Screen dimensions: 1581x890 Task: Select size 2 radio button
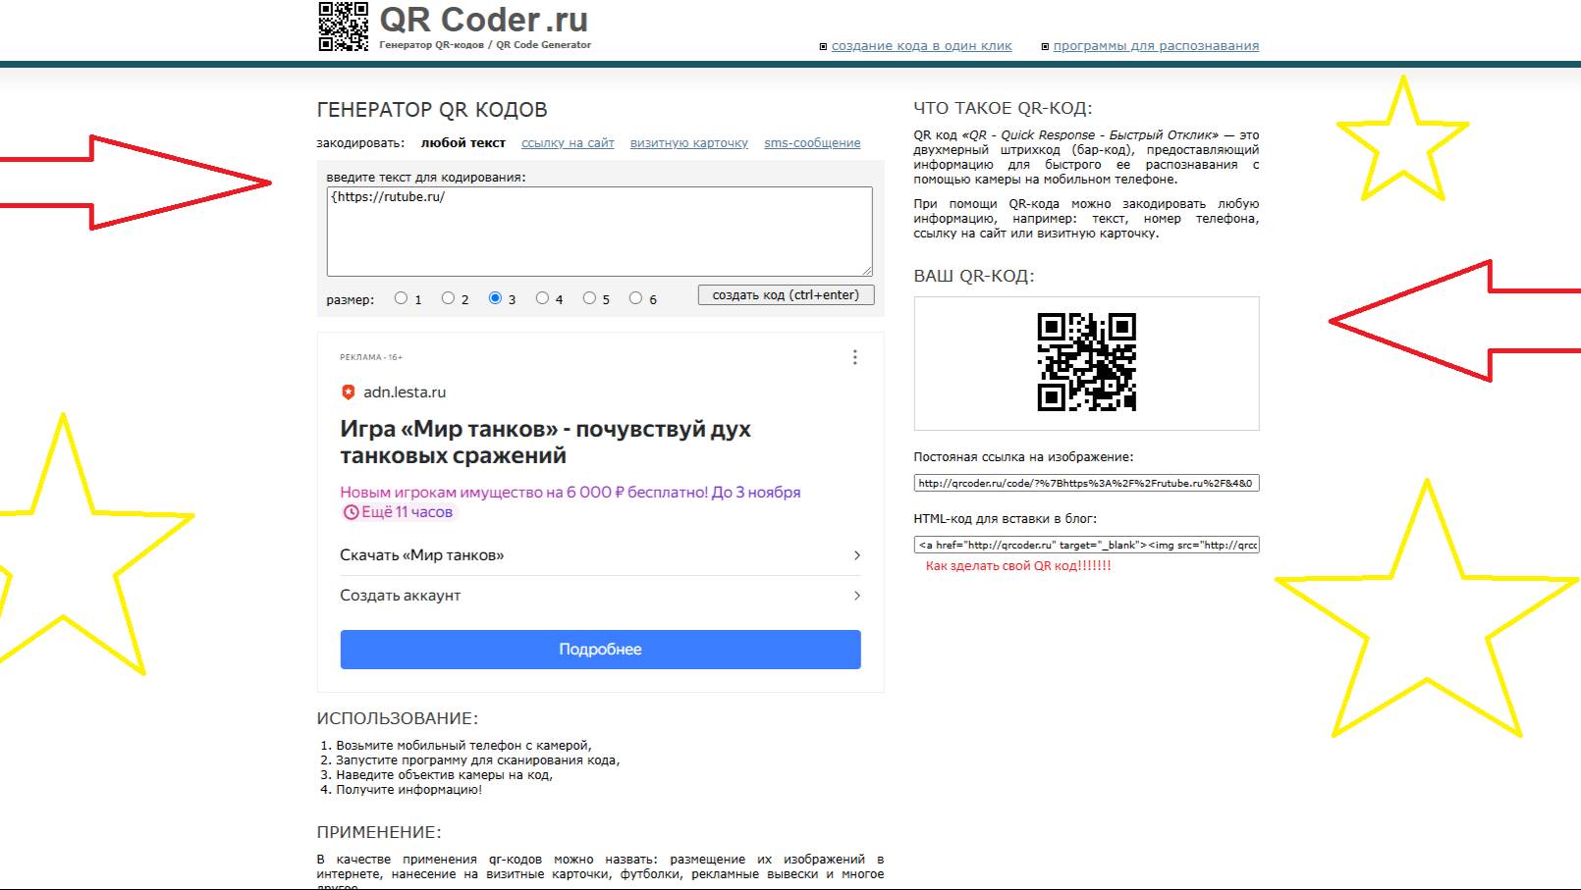click(448, 298)
